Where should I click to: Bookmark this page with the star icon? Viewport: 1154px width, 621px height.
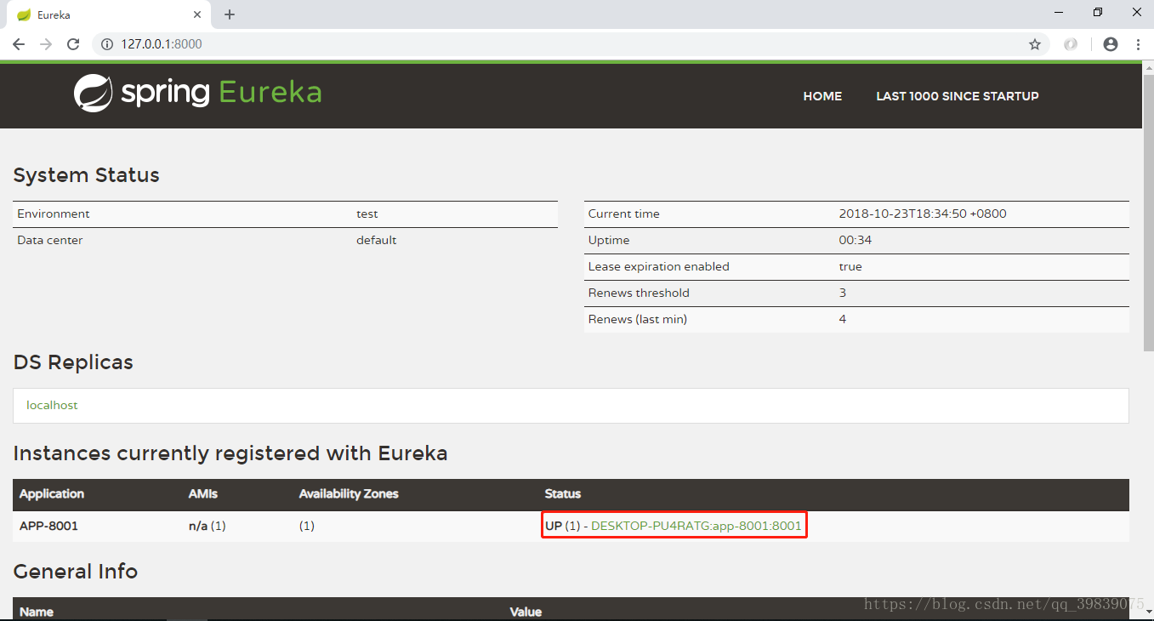point(1035,44)
